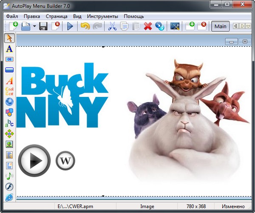Select the round W button on the canvas
Screen dimensions: 255x213
click(x=65, y=161)
